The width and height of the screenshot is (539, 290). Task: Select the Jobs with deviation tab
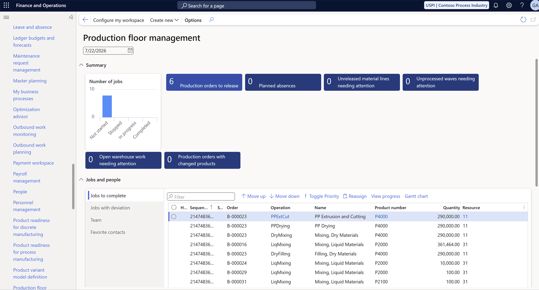point(125,208)
